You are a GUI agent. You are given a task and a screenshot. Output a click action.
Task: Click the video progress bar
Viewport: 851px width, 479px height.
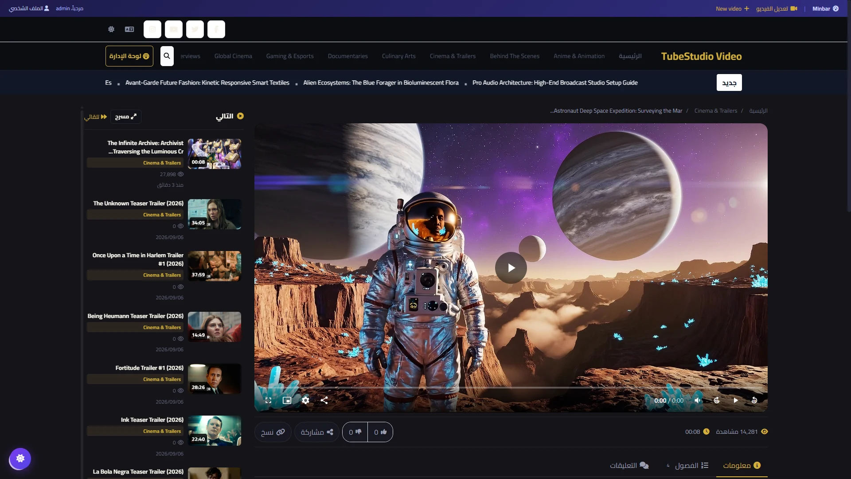(511, 388)
